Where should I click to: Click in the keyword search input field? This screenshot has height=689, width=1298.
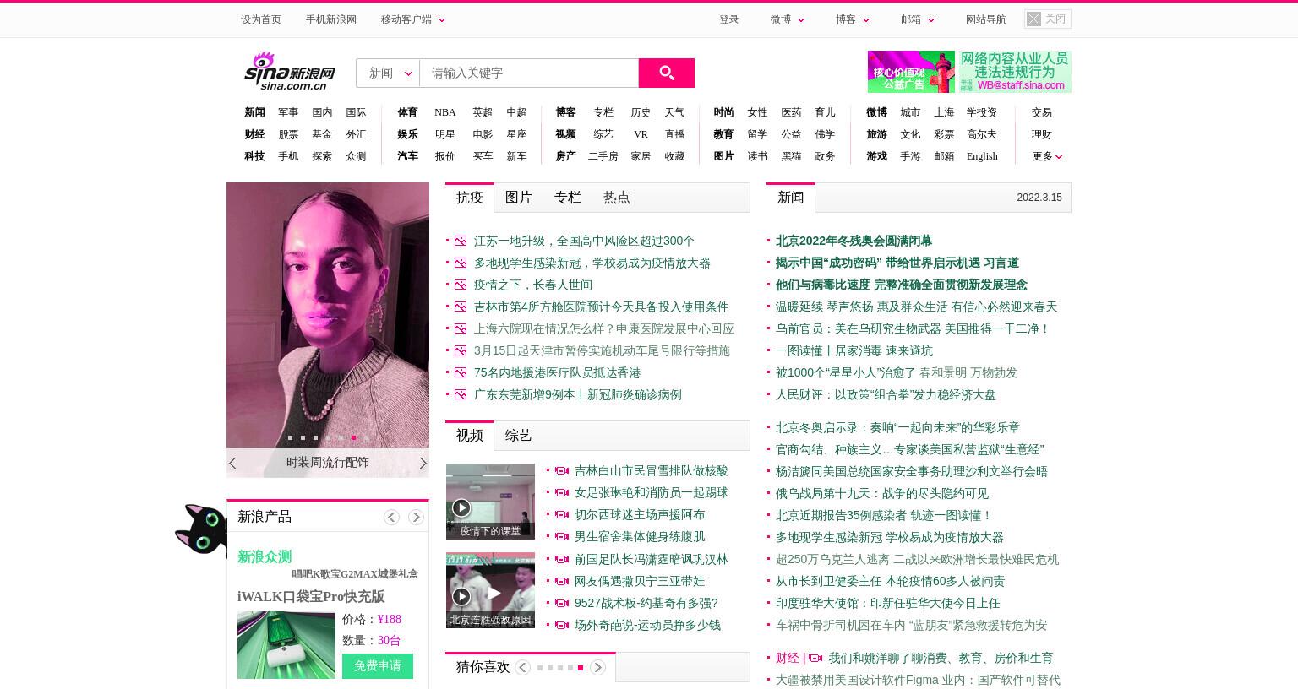click(529, 73)
